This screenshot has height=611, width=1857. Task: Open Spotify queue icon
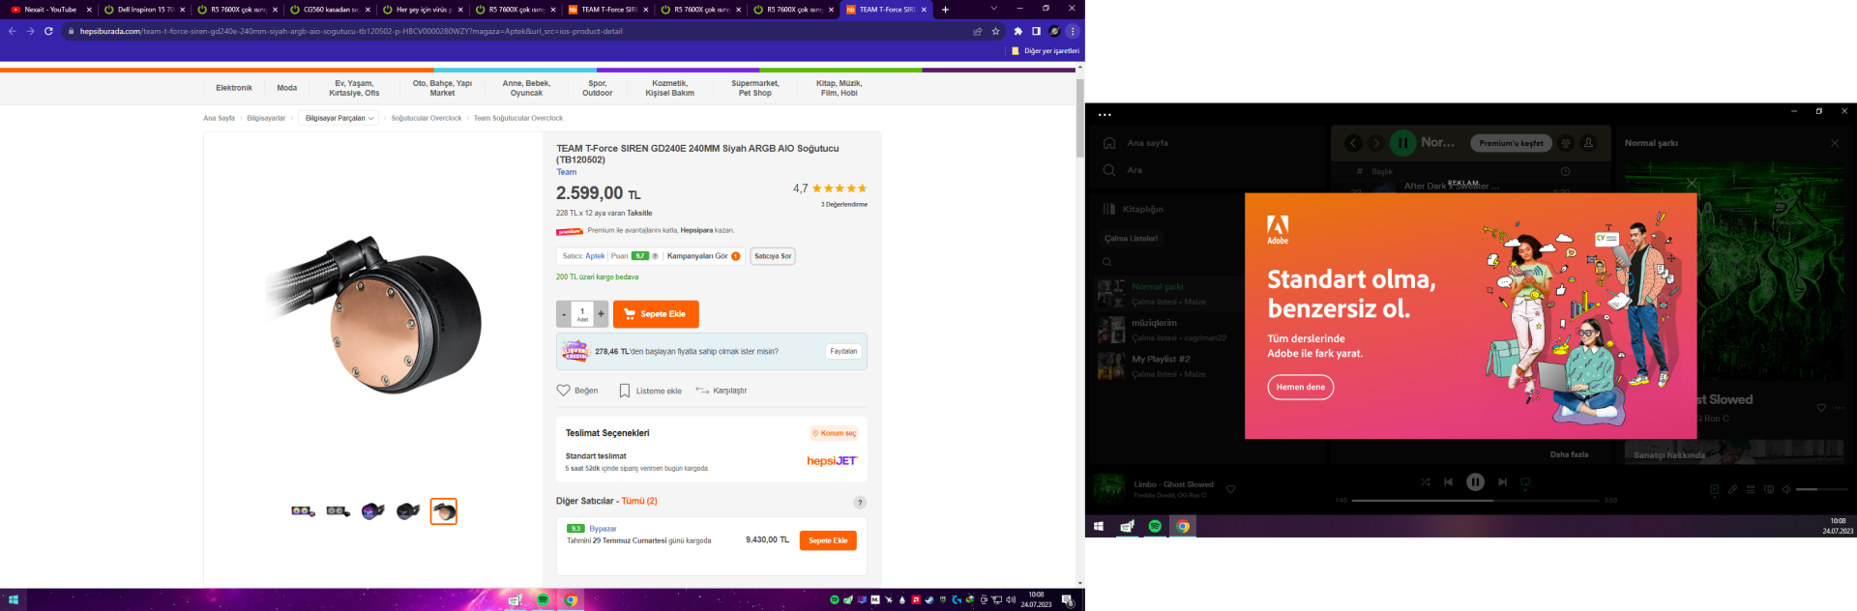(x=1751, y=489)
